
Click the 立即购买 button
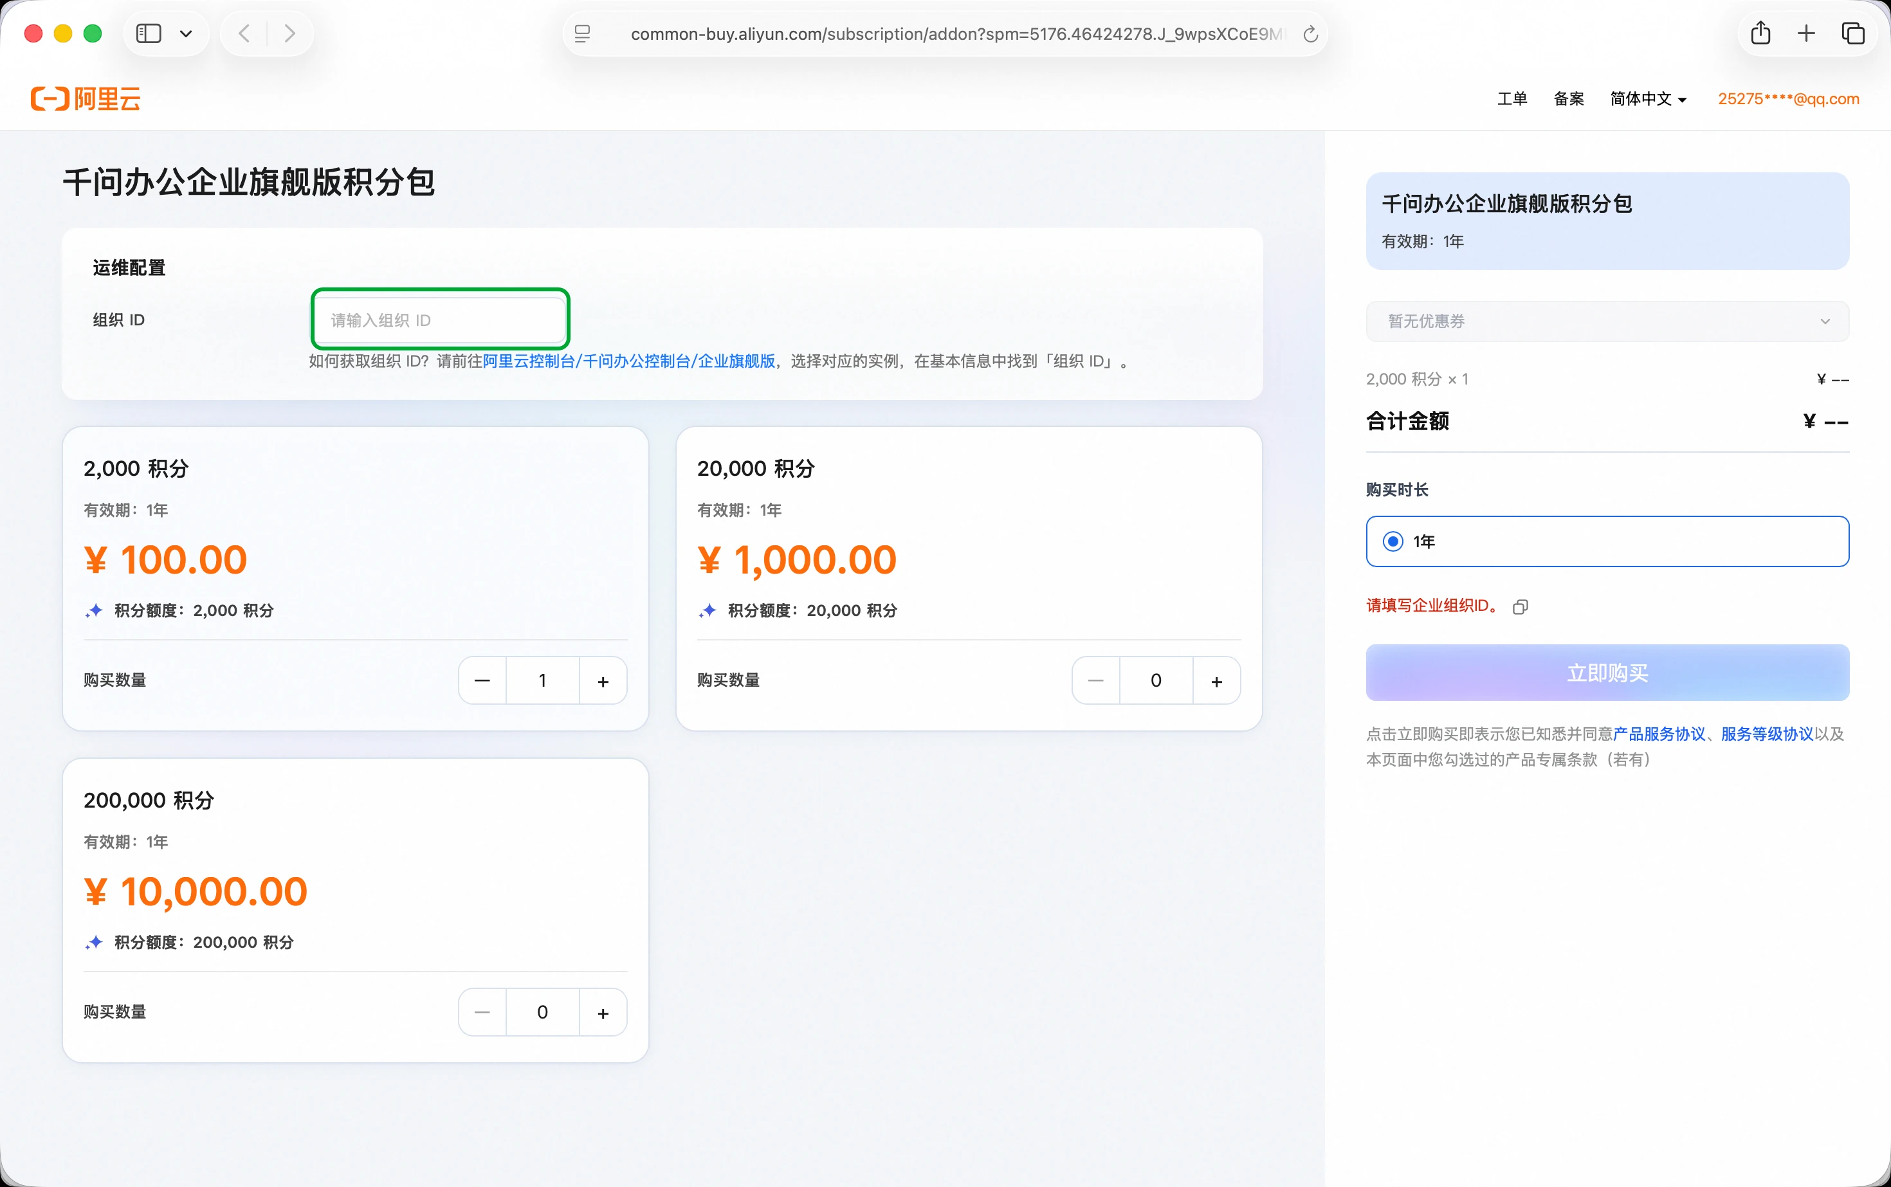pyautogui.click(x=1607, y=673)
